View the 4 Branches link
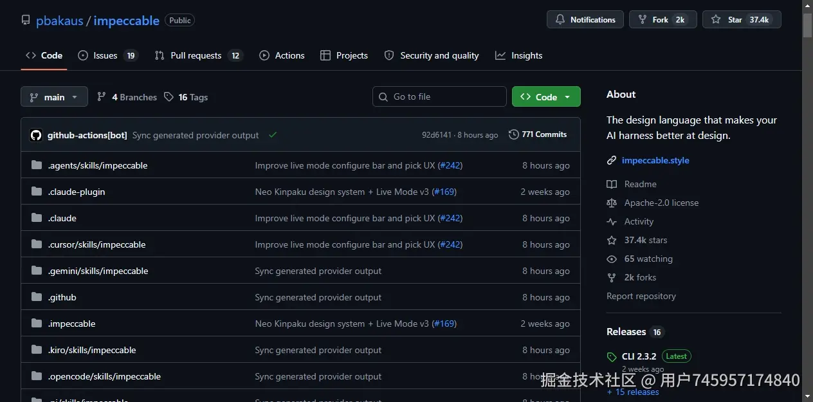 [127, 97]
